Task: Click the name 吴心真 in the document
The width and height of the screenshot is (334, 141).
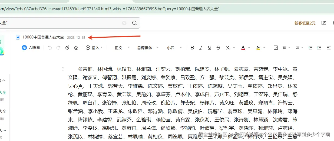Action: coord(75,86)
